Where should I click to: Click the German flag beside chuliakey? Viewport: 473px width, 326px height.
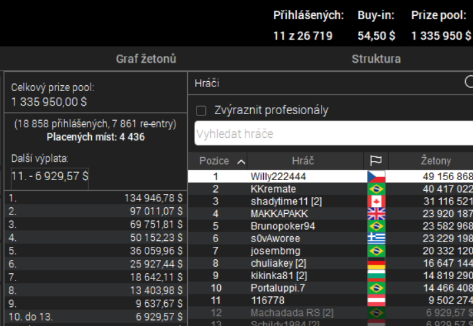(376, 263)
